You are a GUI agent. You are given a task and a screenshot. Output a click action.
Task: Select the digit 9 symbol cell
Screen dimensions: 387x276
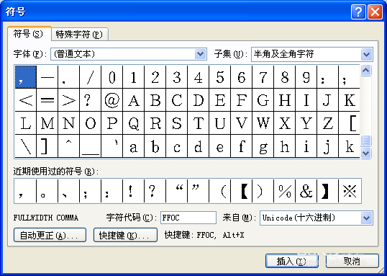[x=306, y=77]
